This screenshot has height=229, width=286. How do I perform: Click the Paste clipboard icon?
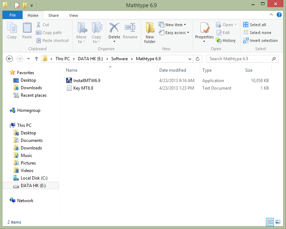pyautogui.click(x=27, y=30)
